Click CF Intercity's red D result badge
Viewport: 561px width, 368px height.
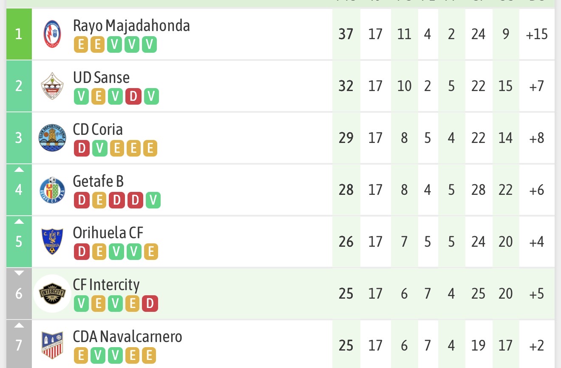[150, 304]
